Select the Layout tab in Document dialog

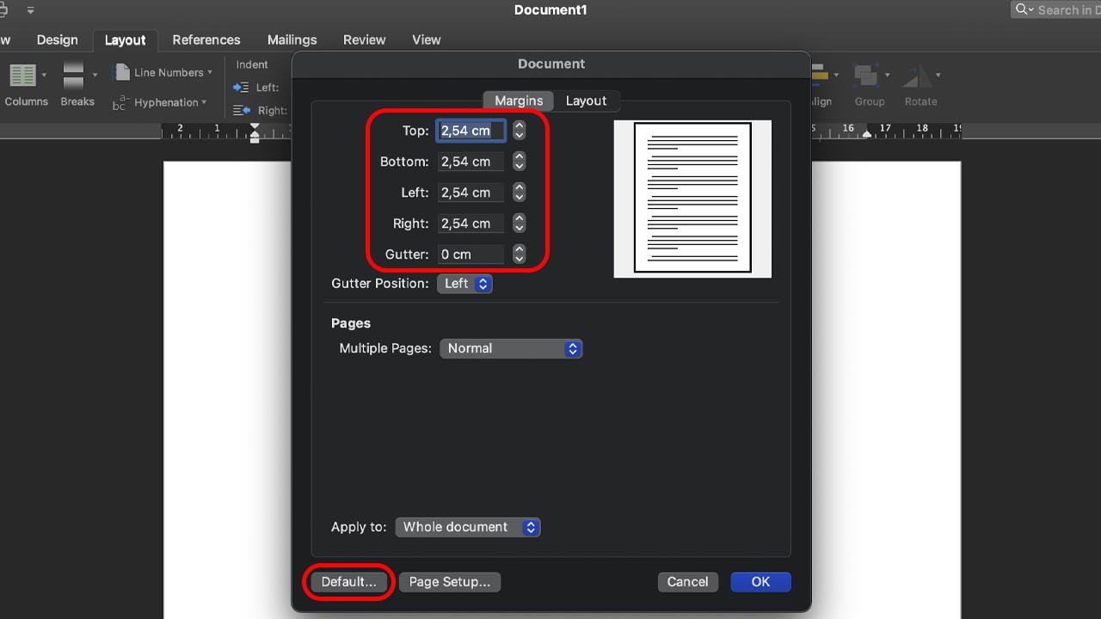[587, 101]
